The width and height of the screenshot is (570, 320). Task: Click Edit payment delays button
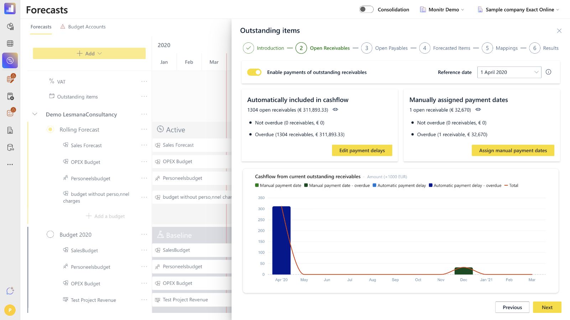(x=362, y=150)
